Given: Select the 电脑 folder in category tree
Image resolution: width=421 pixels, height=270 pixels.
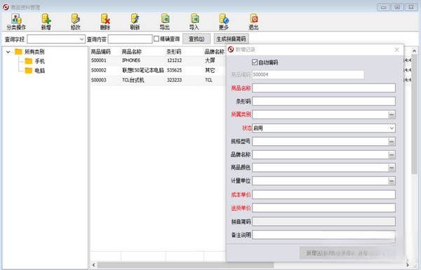Looking at the screenshot, I should (35, 71).
